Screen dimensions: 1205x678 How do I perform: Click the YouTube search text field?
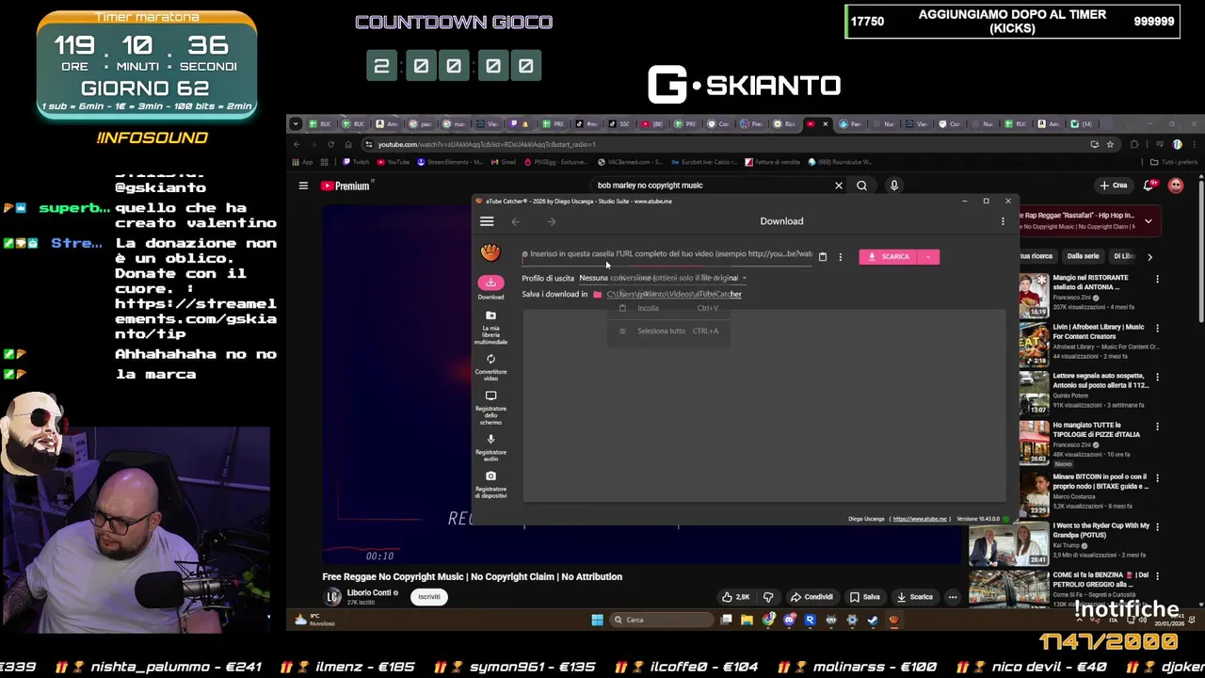pos(711,186)
